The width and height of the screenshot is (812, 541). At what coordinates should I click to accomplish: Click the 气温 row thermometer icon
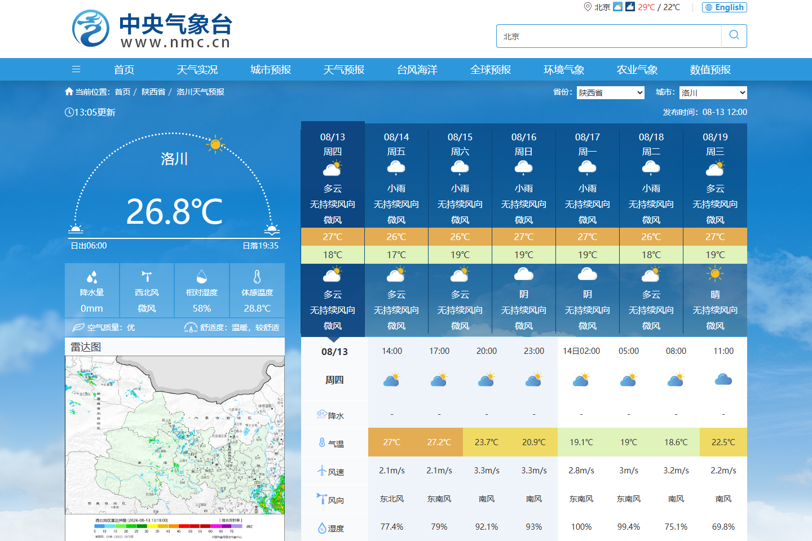[x=322, y=443]
